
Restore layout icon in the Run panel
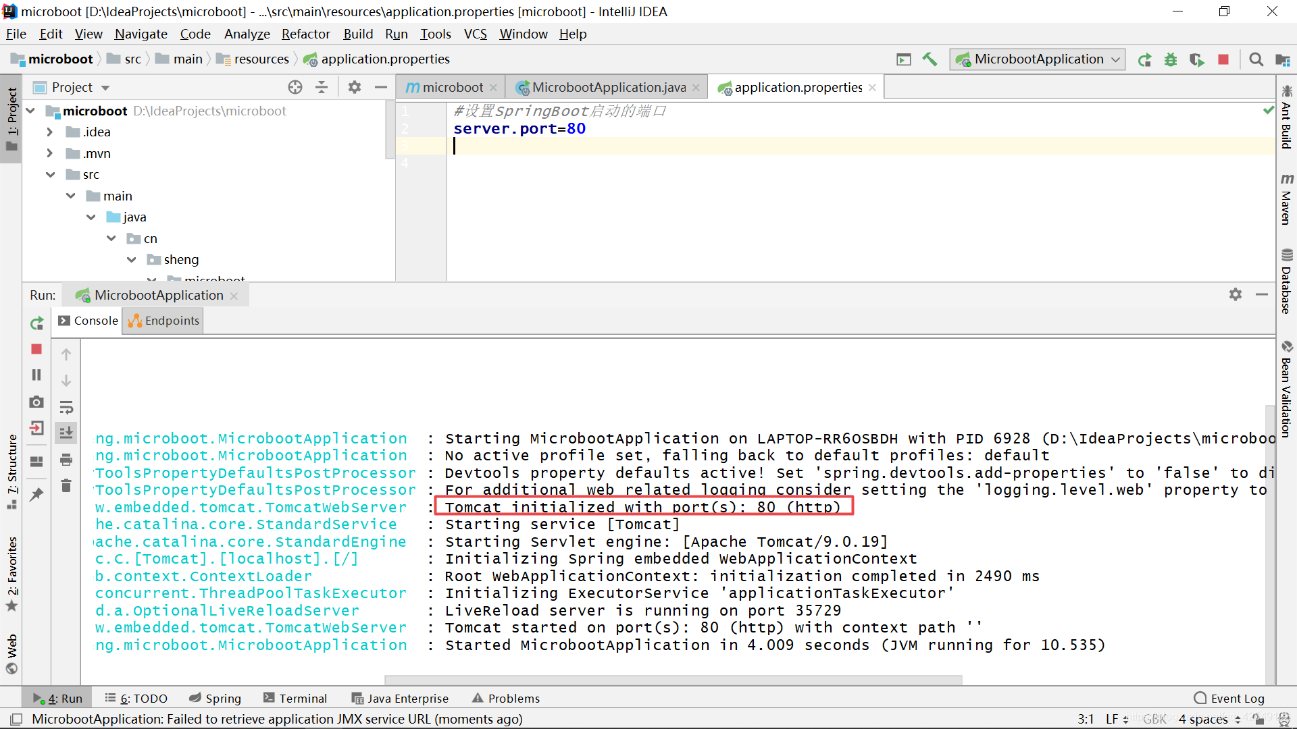pos(36,461)
